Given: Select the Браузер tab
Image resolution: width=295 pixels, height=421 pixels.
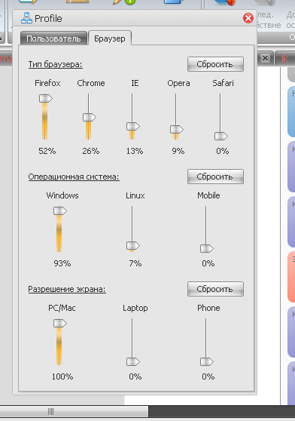Looking at the screenshot, I should pyautogui.click(x=109, y=38).
